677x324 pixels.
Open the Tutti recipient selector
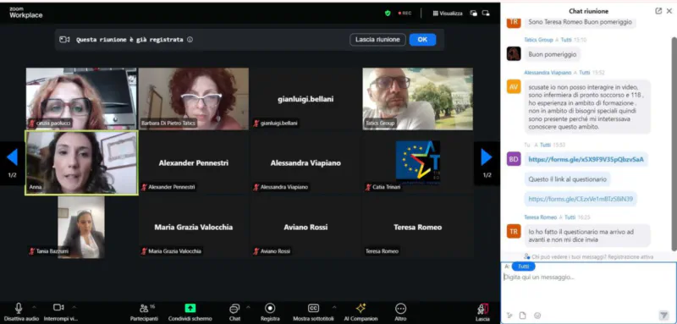[523, 266]
